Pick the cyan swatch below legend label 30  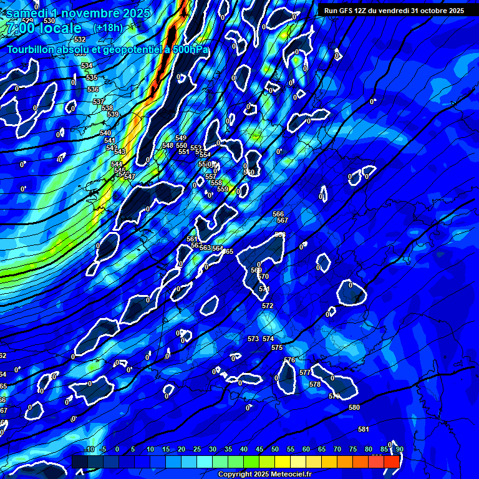coord(205,462)
